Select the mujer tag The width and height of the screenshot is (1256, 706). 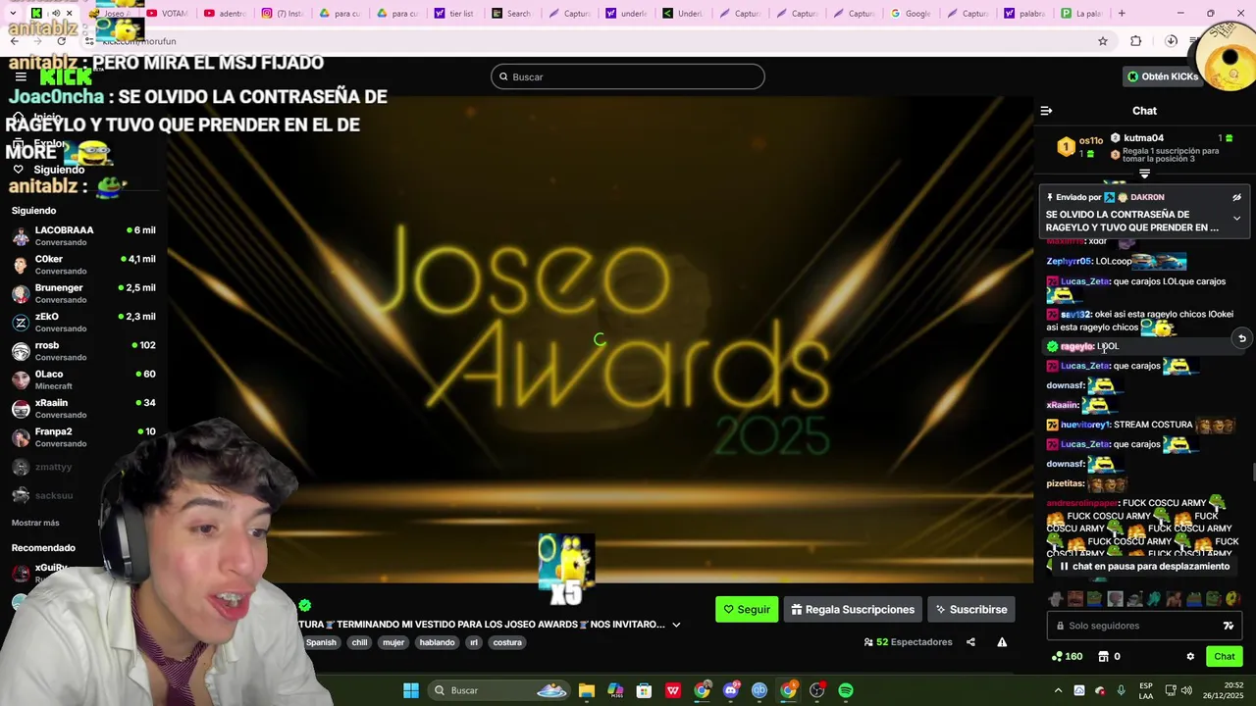click(393, 642)
